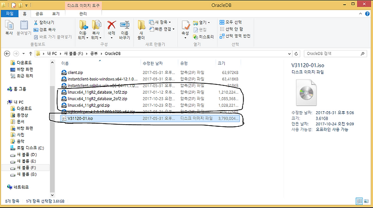Select Cut (잘라내기) in the clipboard group
The height and width of the screenshot is (208, 373).
[x=44, y=23]
